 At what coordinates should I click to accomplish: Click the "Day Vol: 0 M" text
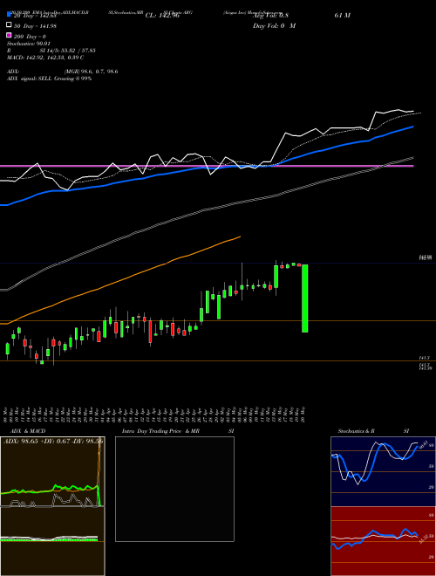click(274, 25)
